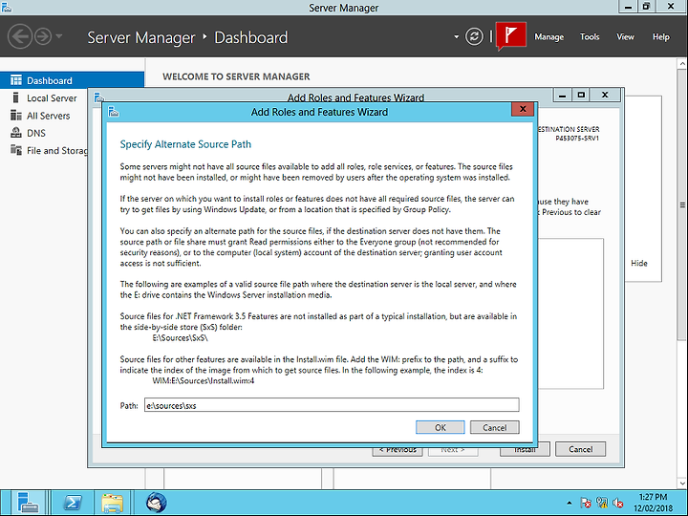The width and height of the screenshot is (688, 516).
Task: Click into the Path input field
Action: point(332,405)
